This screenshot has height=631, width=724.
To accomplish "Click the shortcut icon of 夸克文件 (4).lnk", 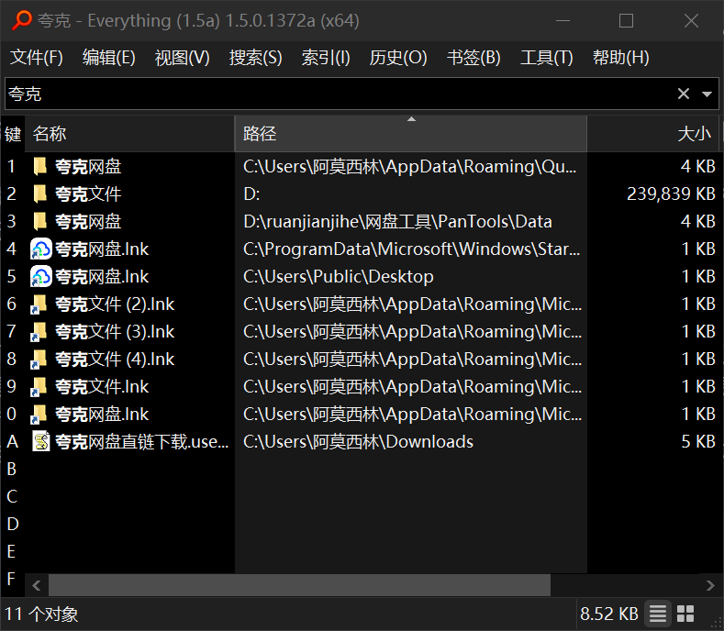I will tap(39, 360).
